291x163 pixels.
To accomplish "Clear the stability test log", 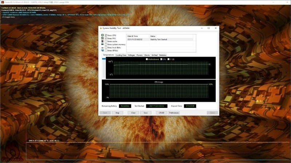I will point(133,113).
